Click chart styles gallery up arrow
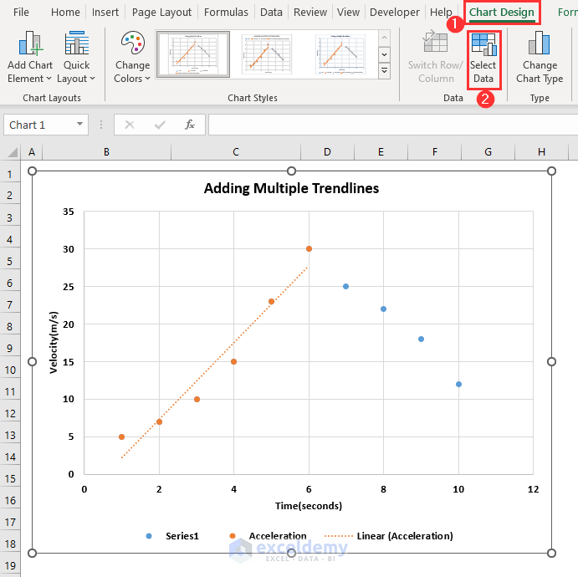 pyautogui.click(x=384, y=38)
